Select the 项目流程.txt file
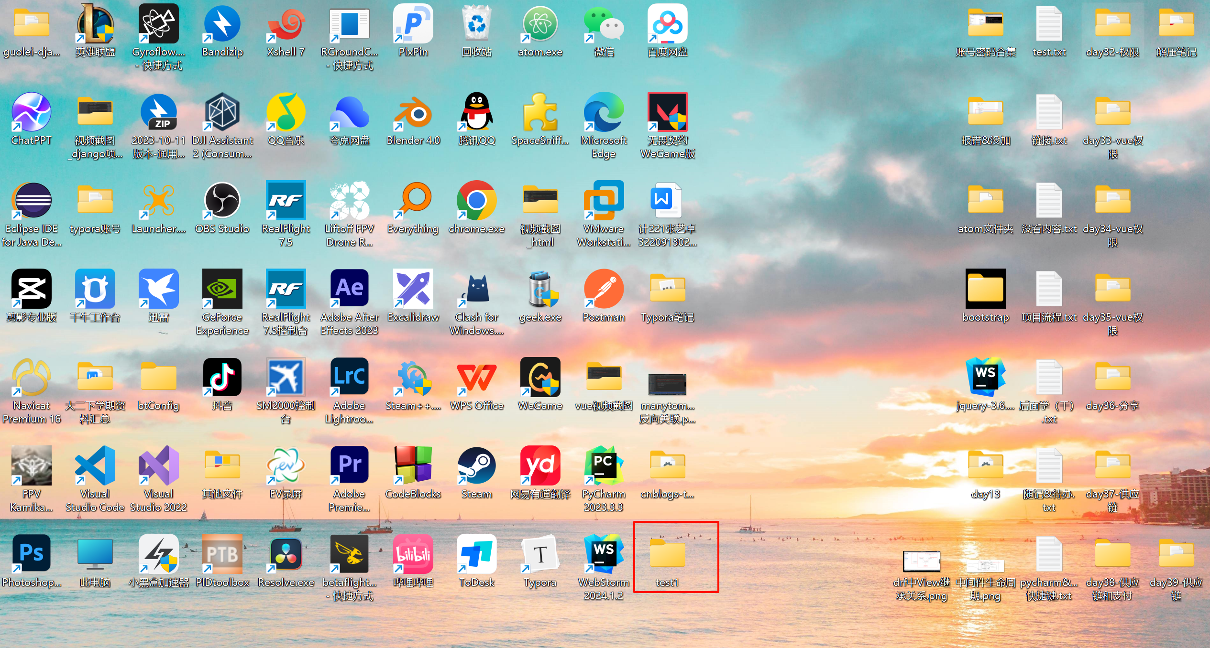Viewport: 1210px width, 648px height. click(x=1049, y=289)
